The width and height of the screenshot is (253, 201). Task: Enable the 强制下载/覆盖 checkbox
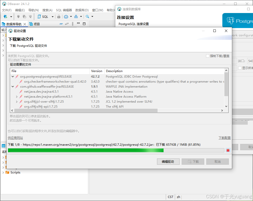point(208,56)
